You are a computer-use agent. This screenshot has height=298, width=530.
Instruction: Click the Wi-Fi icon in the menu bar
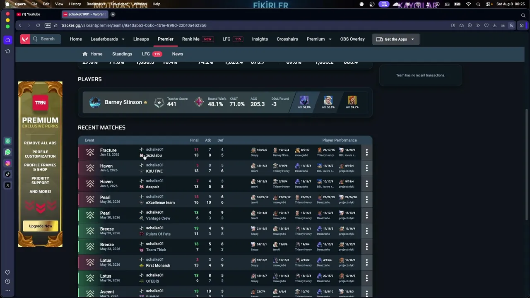tap(468, 4)
